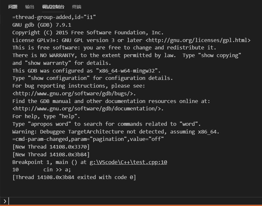Click the GNU gdb 7.9.1 version line
The height and width of the screenshot is (206, 262).
click(x=42, y=25)
